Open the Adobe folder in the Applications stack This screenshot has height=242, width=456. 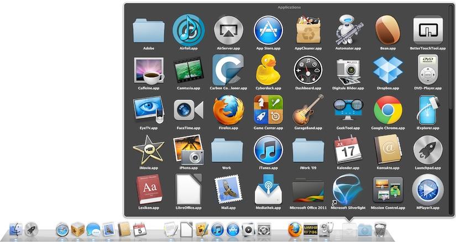pyautogui.click(x=149, y=30)
